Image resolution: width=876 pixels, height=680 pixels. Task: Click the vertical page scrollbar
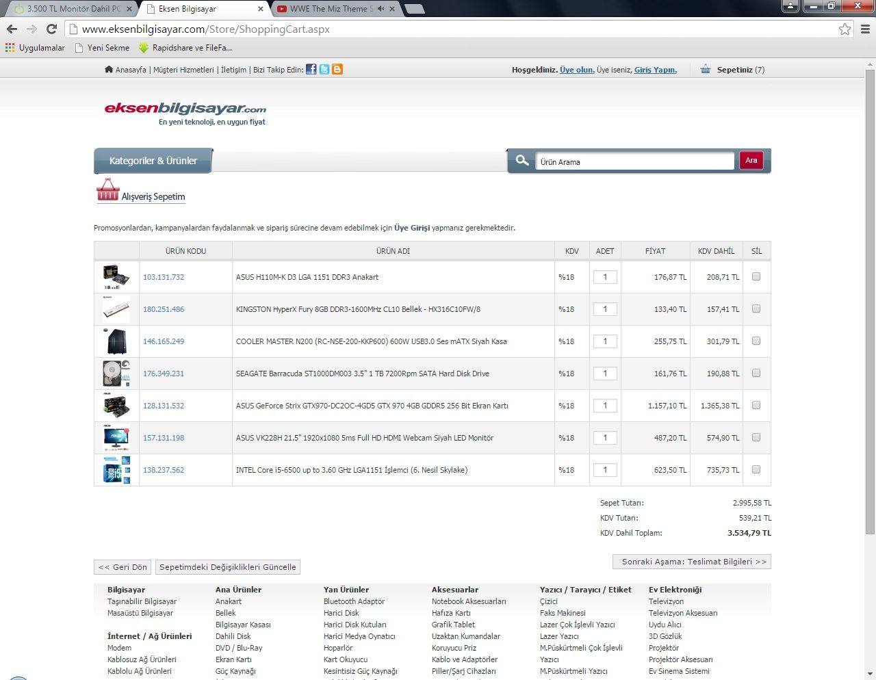(870, 301)
